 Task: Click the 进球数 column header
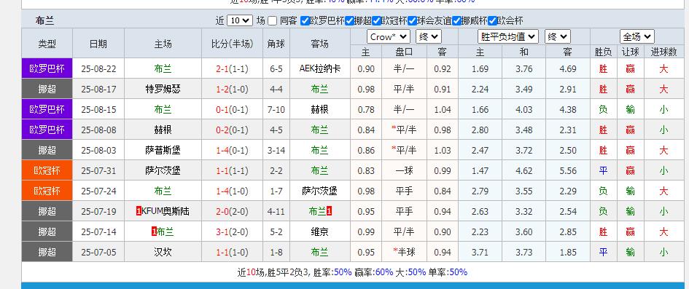click(x=663, y=52)
